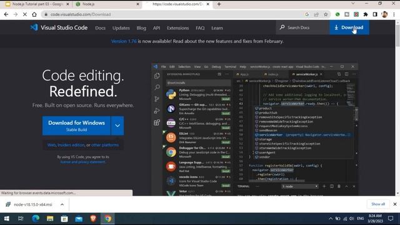Open the Web edition link

(51, 145)
